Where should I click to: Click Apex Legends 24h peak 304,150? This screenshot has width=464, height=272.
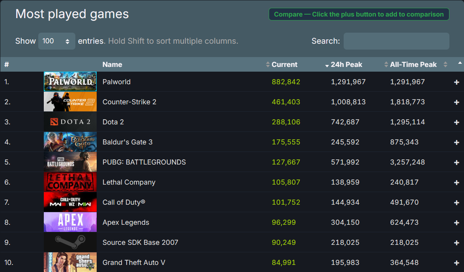[345, 222]
